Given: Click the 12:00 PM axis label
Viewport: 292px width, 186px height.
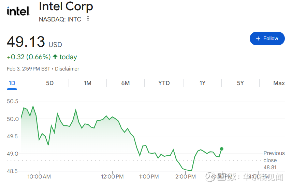Looking at the screenshot, I should click(x=113, y=177).
